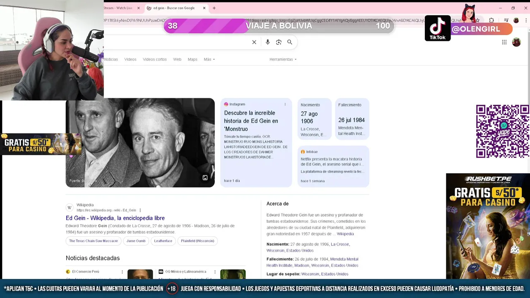Open Ed Gein Wikipedia result link
The width and height of the screenshot is (530, 298).
(115, 218)
